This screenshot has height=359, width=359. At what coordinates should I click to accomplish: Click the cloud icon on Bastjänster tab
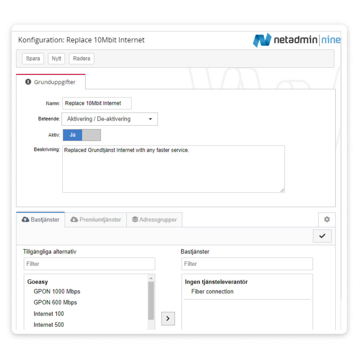[x=25, y=219]
